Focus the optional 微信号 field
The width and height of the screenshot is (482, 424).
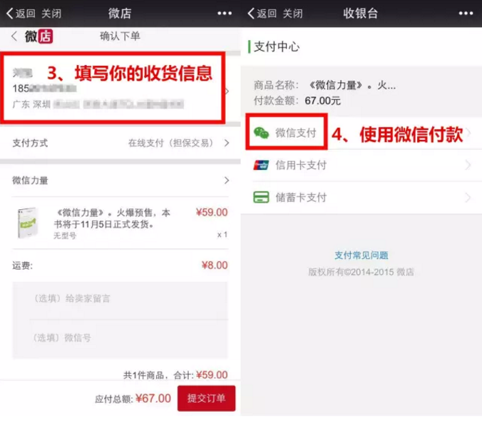(120, 338)
